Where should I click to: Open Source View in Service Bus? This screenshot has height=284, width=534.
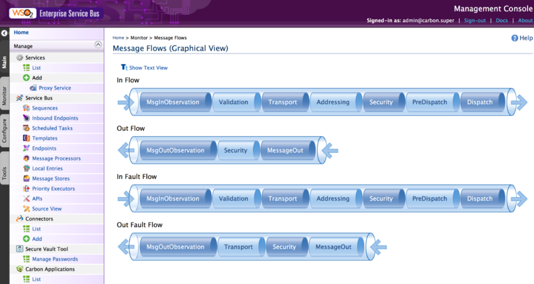pyautogui.click(x=47, y=208)
